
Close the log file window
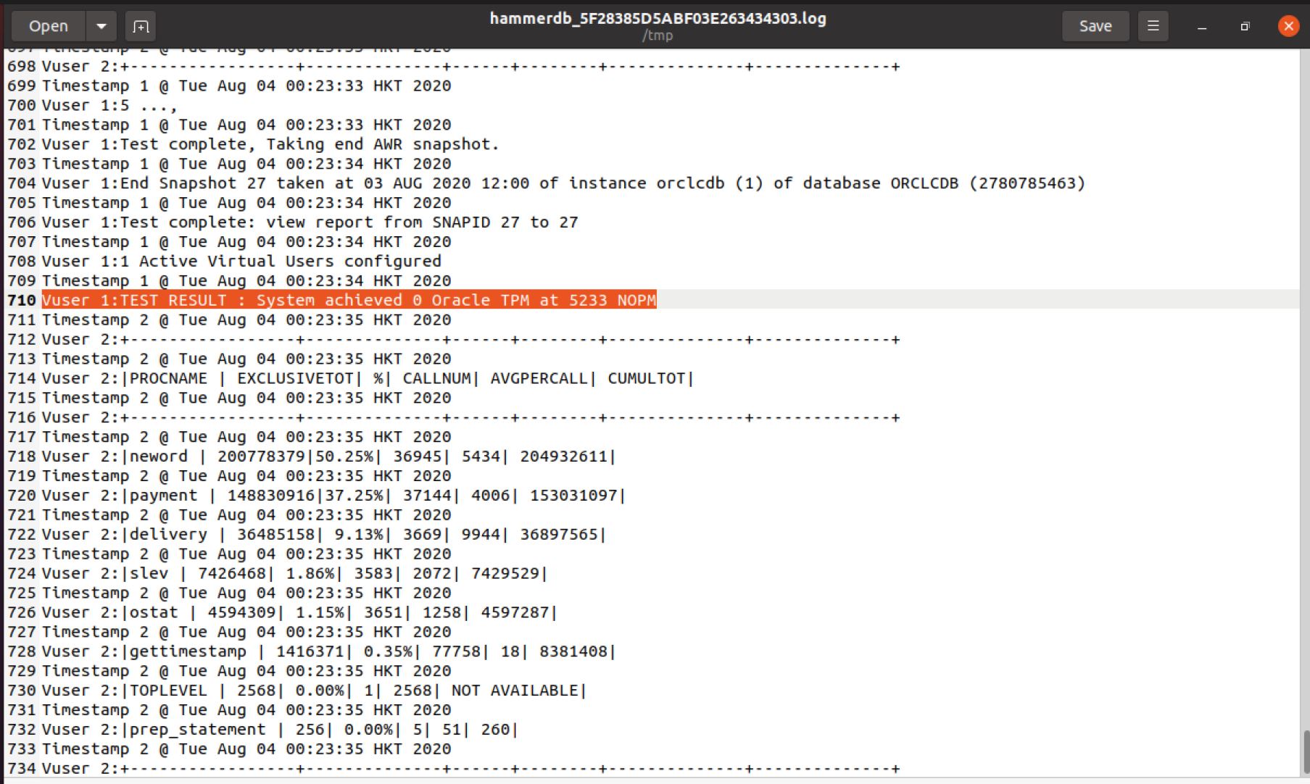[x=1288, y=26]
